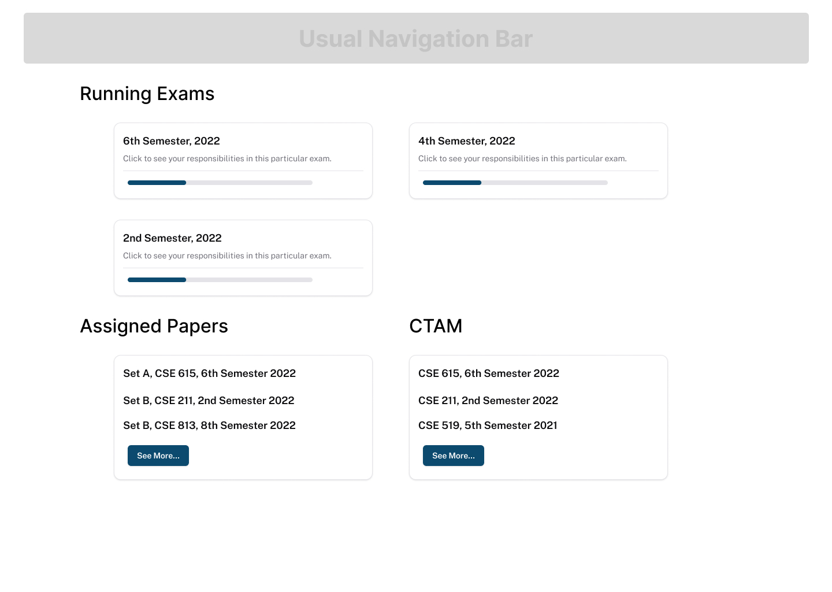Viewport: 832px width, 592px height.
Task: Click See More under Assigned Papers
Action: pyautogui.click(x=158, y=456)
